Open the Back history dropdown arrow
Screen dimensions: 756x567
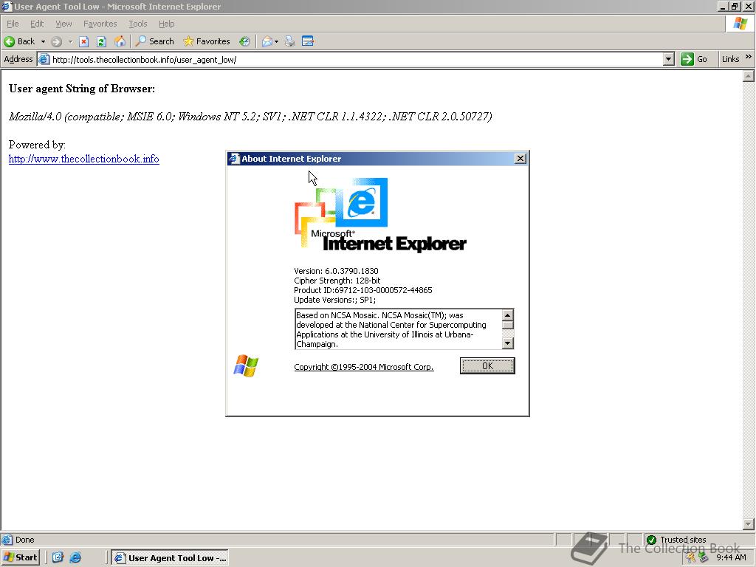pyautogui.click(x=43, y=41)
